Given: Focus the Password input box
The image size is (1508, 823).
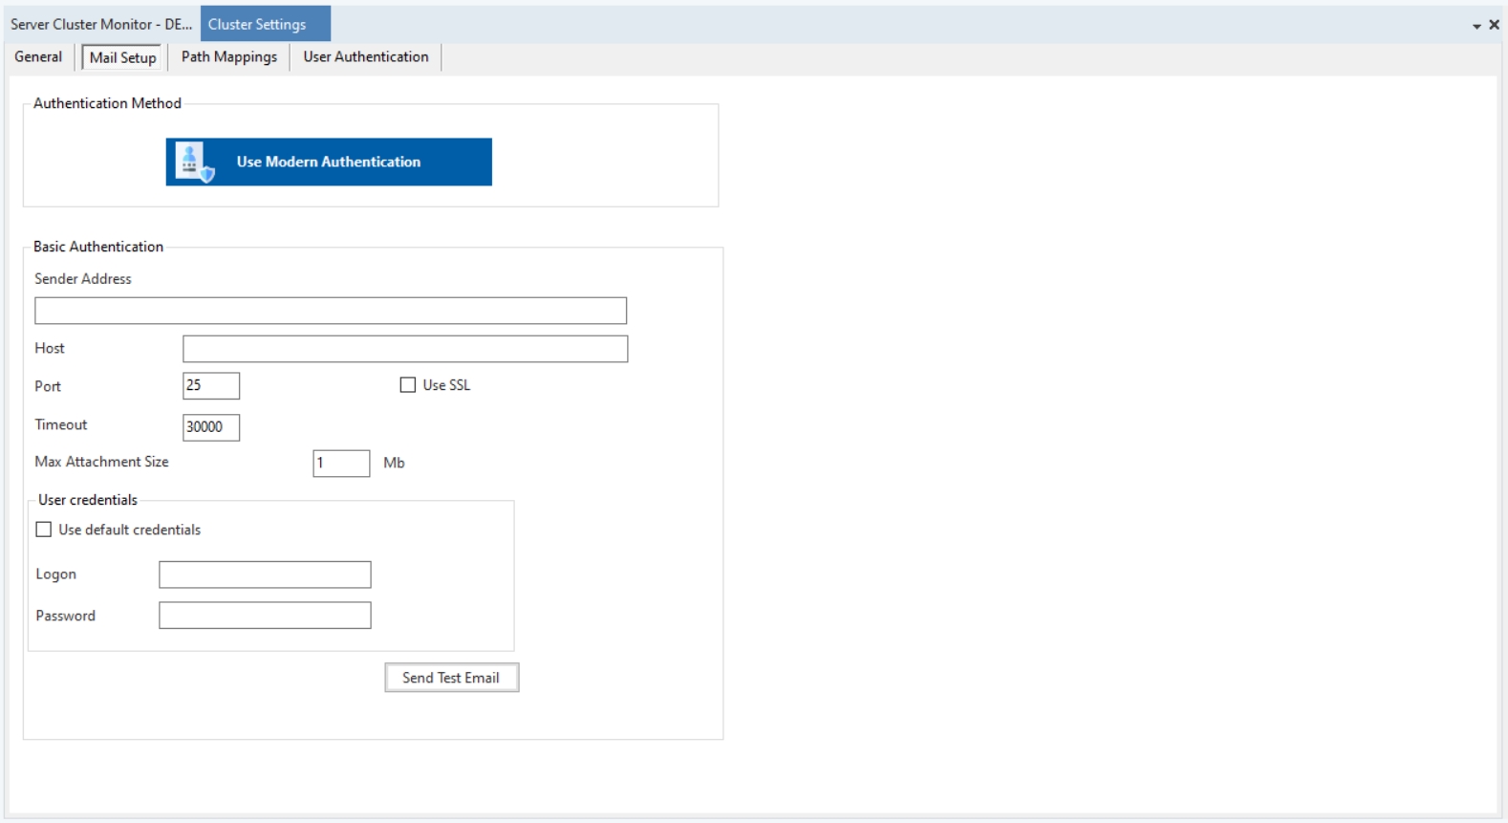Looking at the screenshot, I should [265, 616].
